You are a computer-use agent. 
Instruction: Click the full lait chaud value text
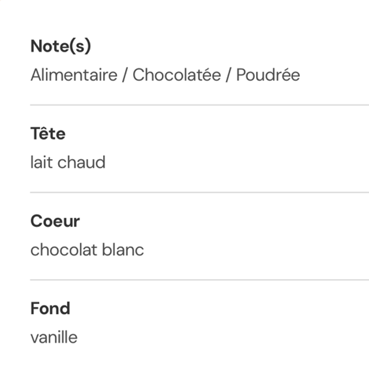[68, 163]
